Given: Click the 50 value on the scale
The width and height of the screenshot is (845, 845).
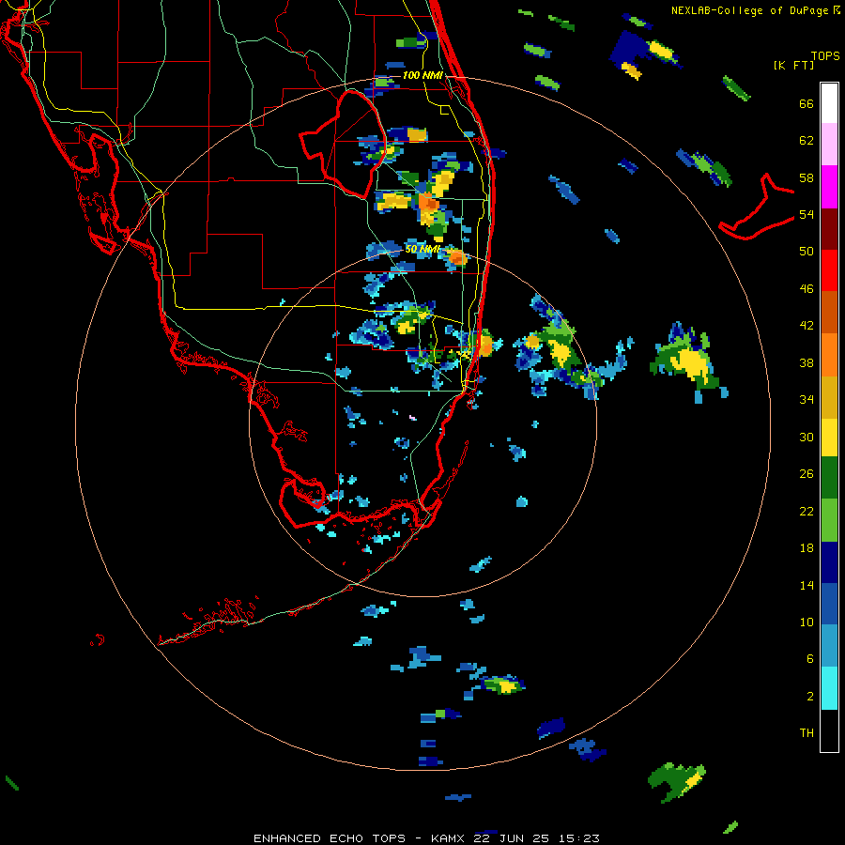Looking at the screenshot, I should 807,252.
